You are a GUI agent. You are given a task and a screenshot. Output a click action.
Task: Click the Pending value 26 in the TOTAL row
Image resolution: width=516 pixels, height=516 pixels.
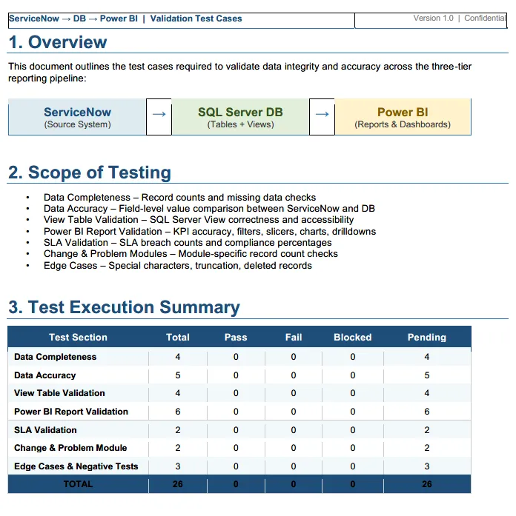pos(427,484)
